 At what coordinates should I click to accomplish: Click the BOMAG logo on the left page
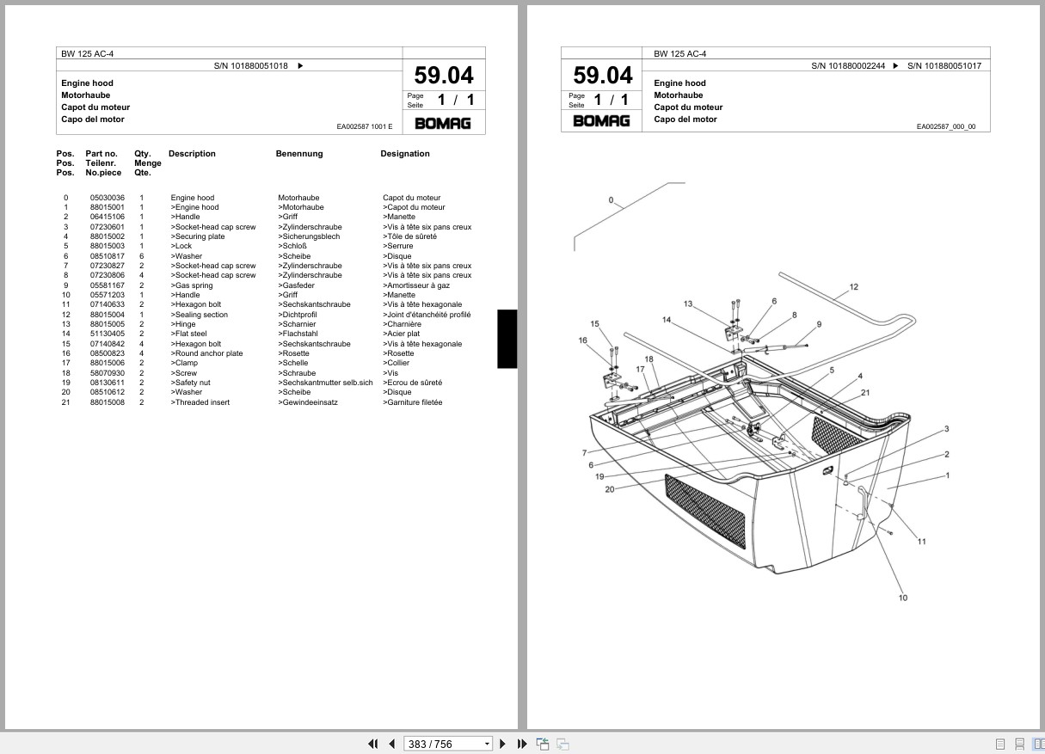[443, 123]
